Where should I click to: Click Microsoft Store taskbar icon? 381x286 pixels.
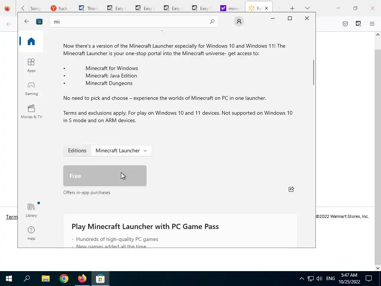(x=100, y=279)
